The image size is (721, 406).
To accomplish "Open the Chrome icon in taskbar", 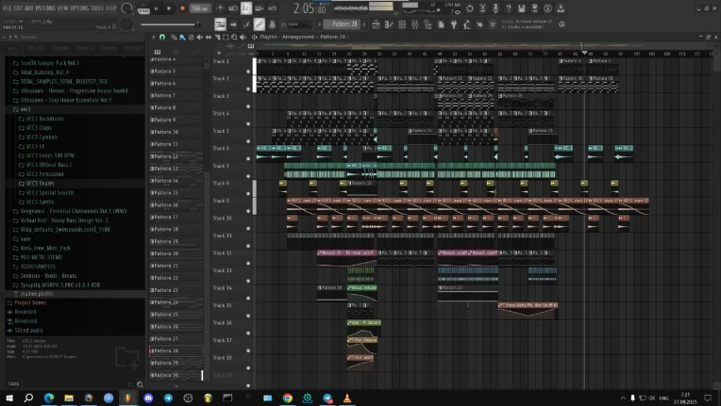I will [287, 398].
